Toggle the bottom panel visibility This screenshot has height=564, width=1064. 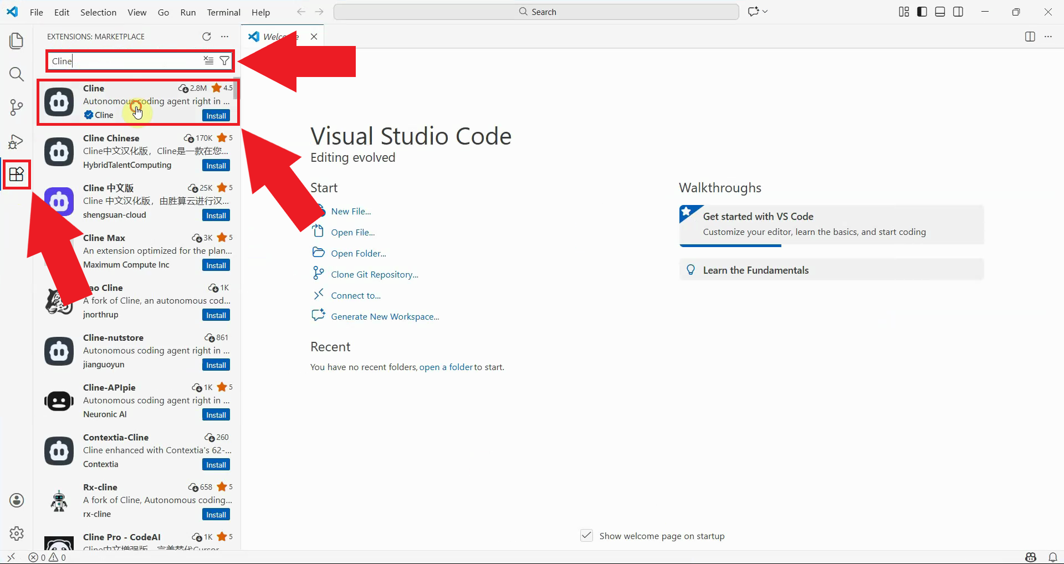pos(940,11)
